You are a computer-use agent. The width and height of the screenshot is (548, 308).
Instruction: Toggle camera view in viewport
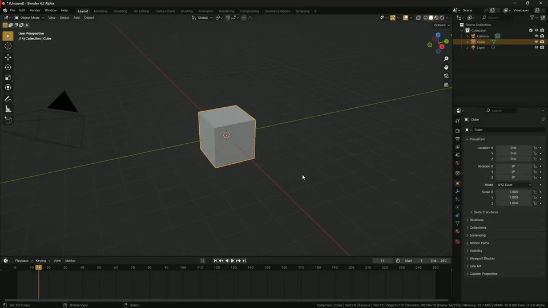446,76
